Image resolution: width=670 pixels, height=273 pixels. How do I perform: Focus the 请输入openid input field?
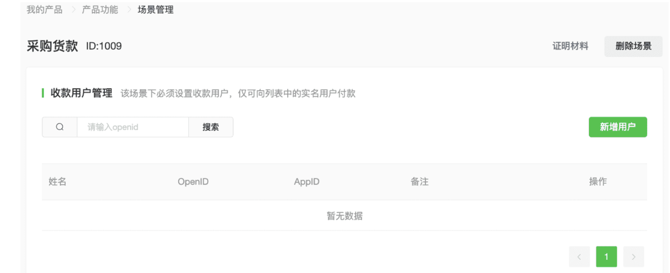tap(133, 127)
